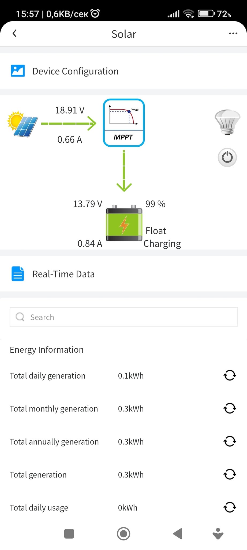Open the three-dot more options menu

[x=233, y=34]
